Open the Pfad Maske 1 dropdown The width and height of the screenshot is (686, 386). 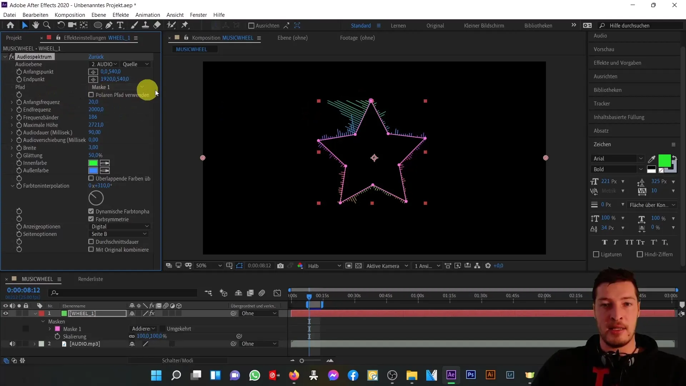pos(118,87)
